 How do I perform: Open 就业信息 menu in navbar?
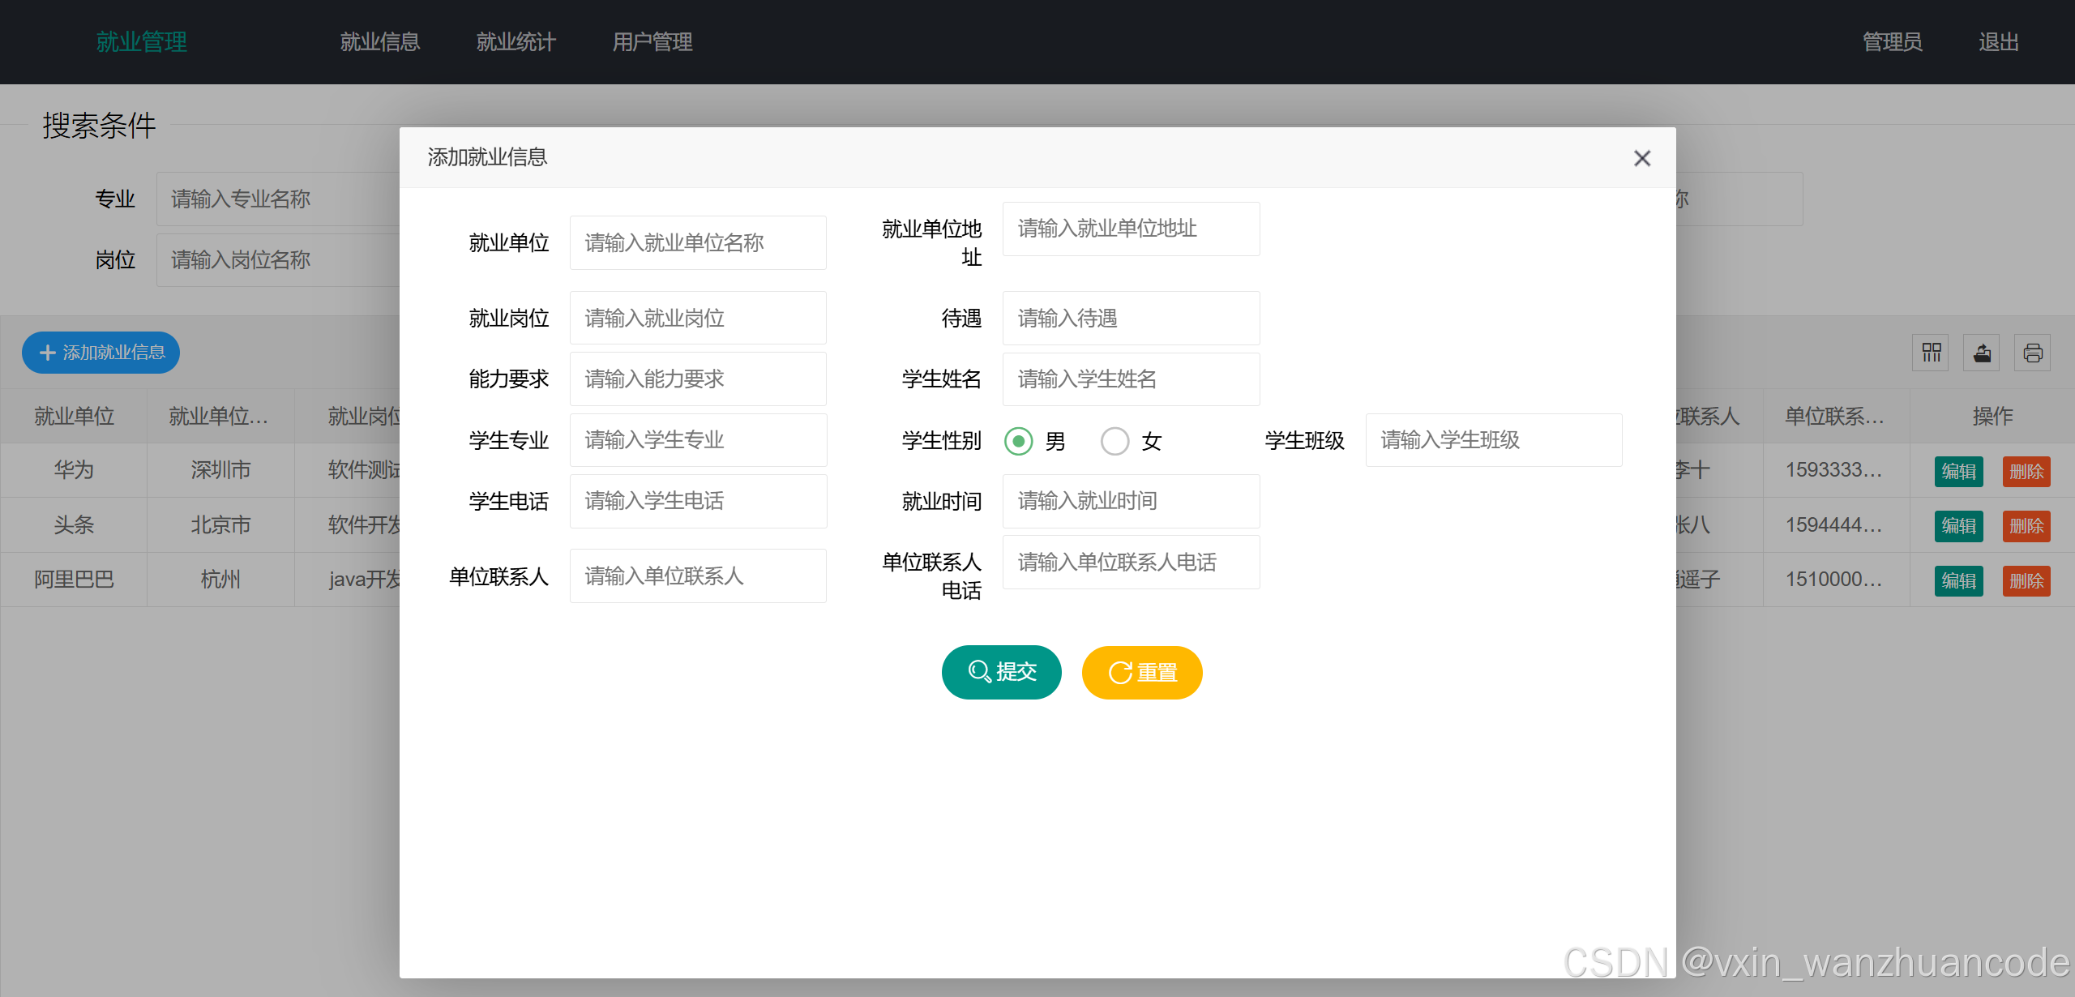coord(380,42)
